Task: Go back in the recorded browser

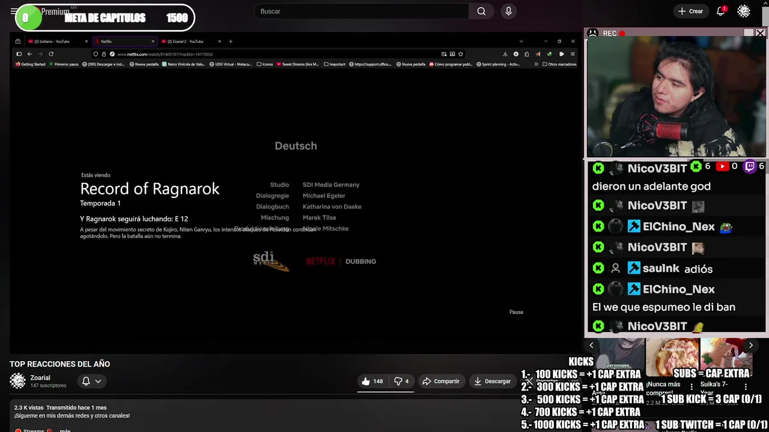Action: pyautogui.click(x=29, y=54)
